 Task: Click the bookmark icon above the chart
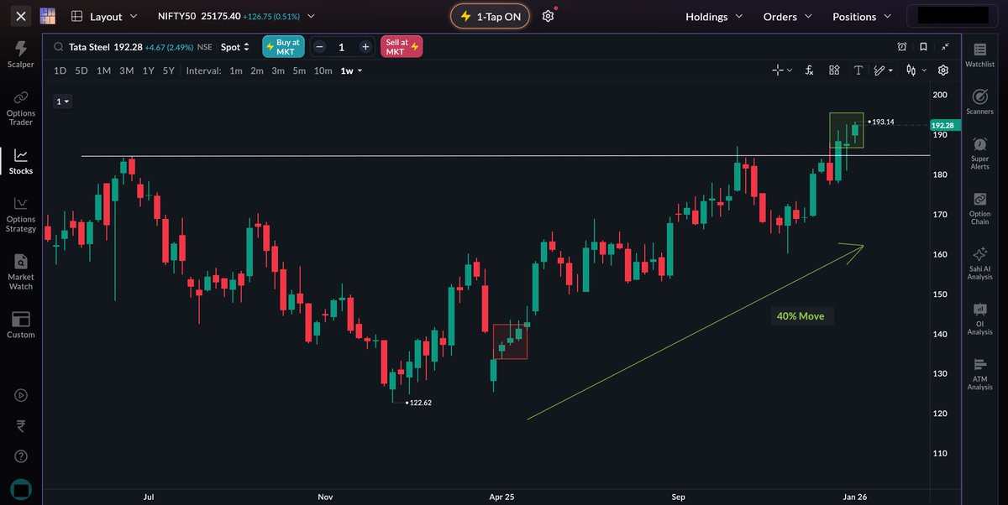[x=923, y=47]
